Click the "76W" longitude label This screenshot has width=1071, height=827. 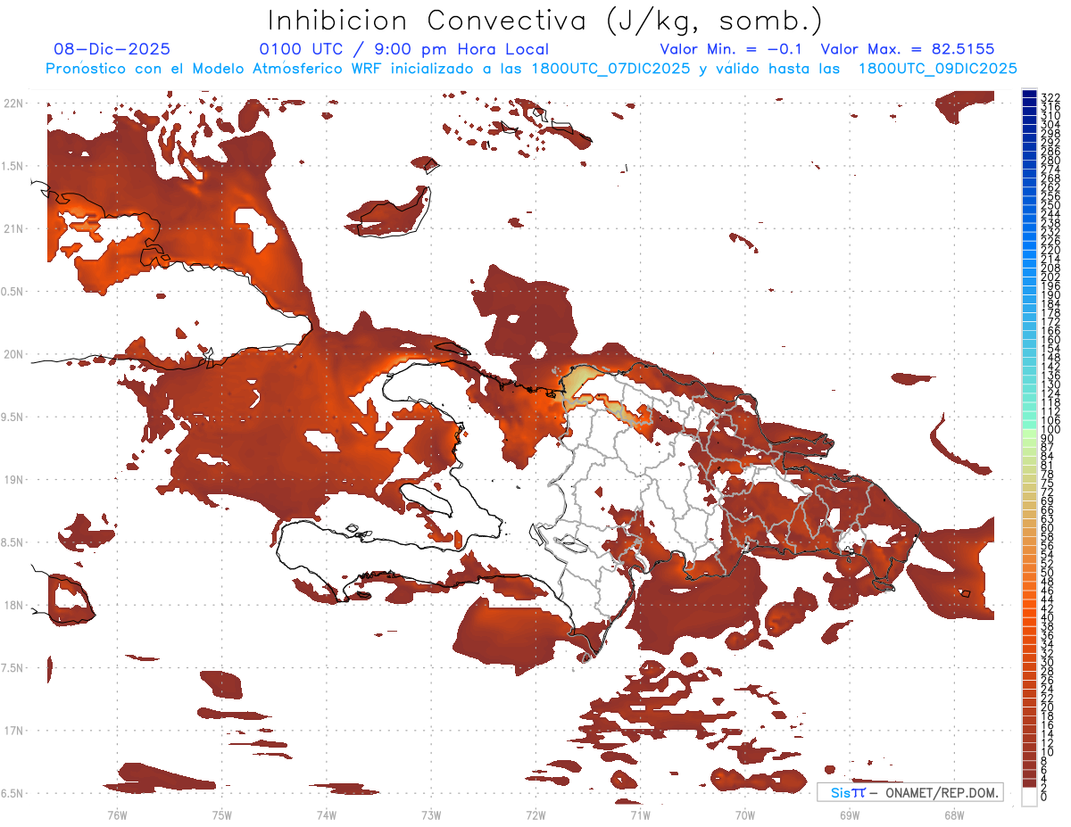pos(117,815)
